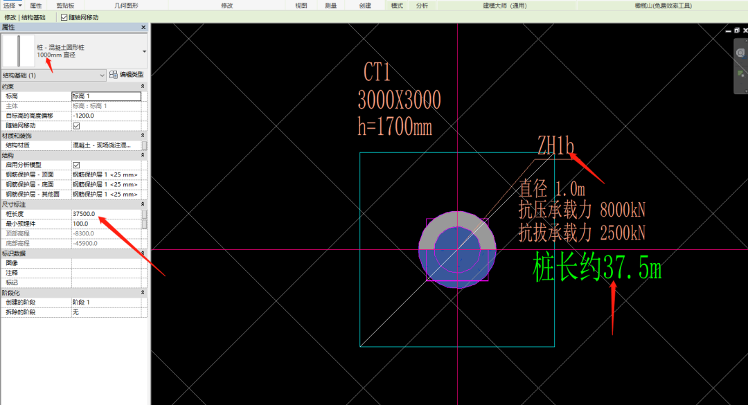748x405 pixels.
Task: Collapse the 阶段化 section
Action: tap(143, 292)
